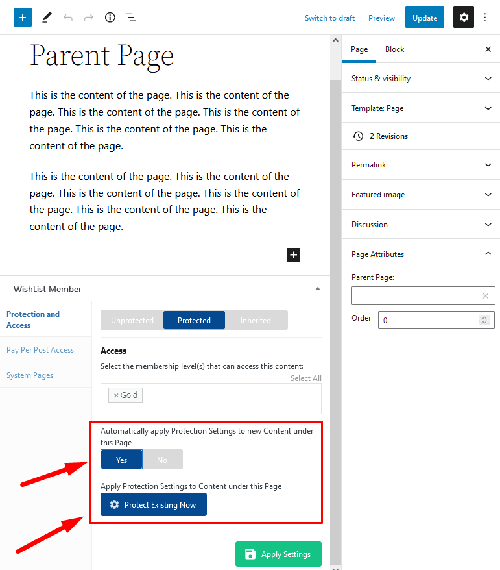Open the list view outline icon
Screen dimensions: 500x570
click(131, 18)
